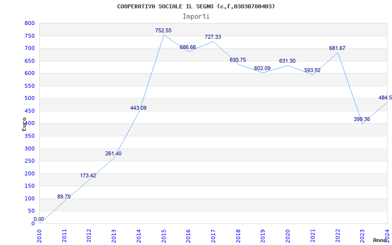Image resolution: width=392 pixels, height=245 pixels.
Task: Click the 550 y-axis tick label
Action: 29,86
